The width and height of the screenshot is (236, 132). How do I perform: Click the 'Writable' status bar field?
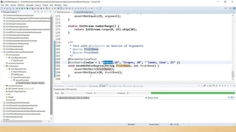tap(131, 124)
